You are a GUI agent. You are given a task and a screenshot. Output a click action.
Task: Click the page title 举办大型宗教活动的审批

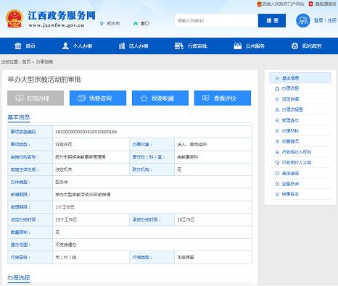pos(44,80)
